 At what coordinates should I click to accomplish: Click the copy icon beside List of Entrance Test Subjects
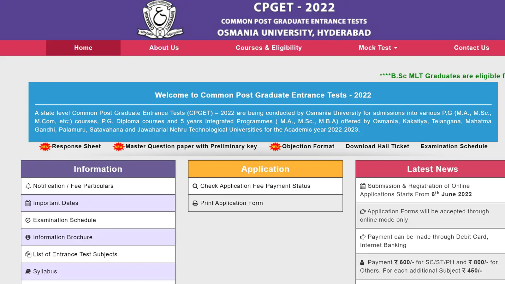28,254
